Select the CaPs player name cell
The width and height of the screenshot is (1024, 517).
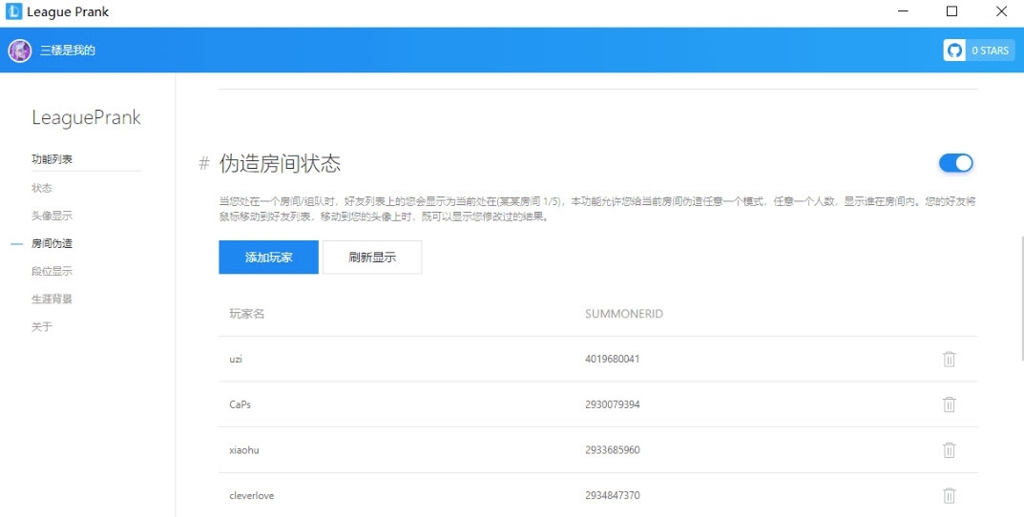[240, 404]
